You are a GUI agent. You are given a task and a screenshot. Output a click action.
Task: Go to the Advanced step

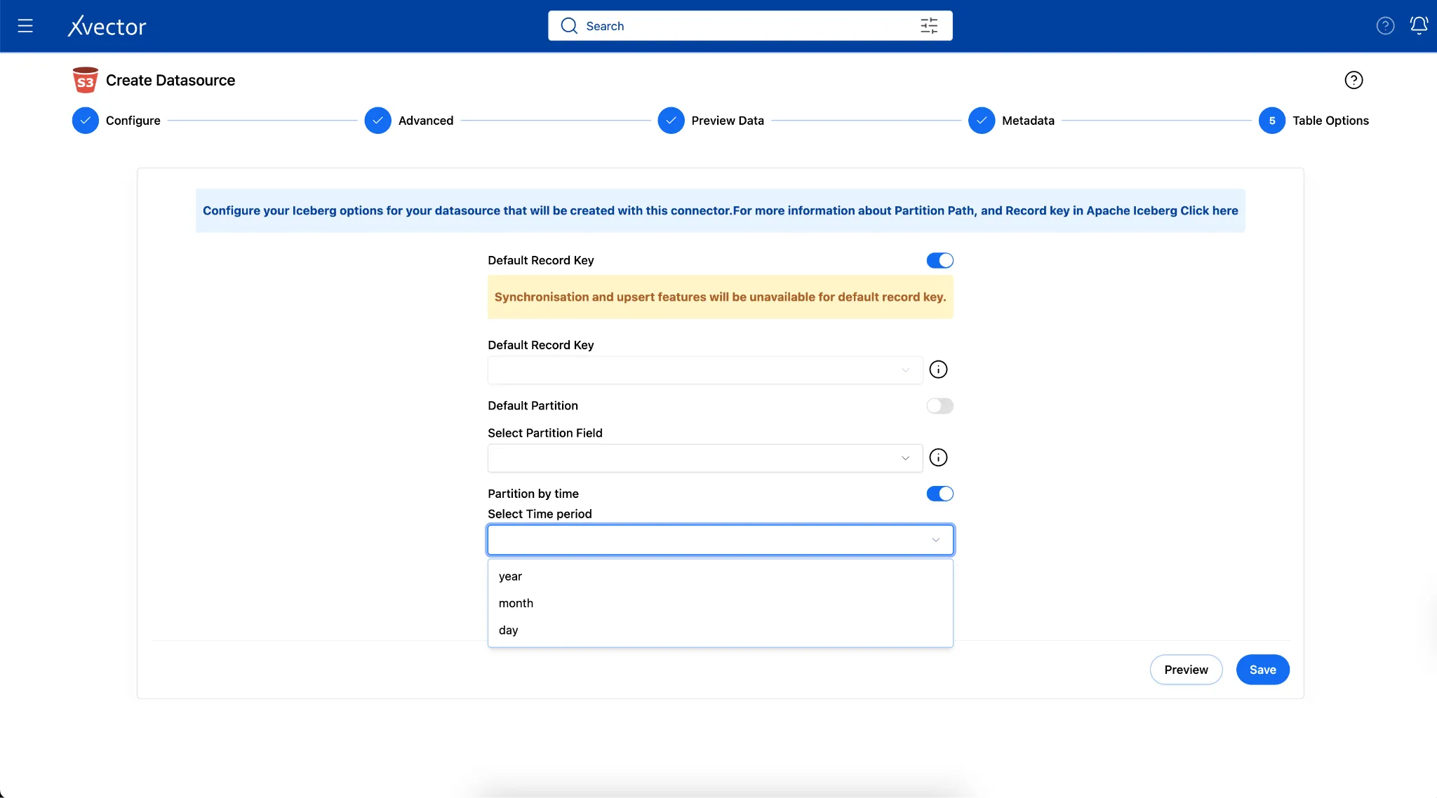pos(409,121)
